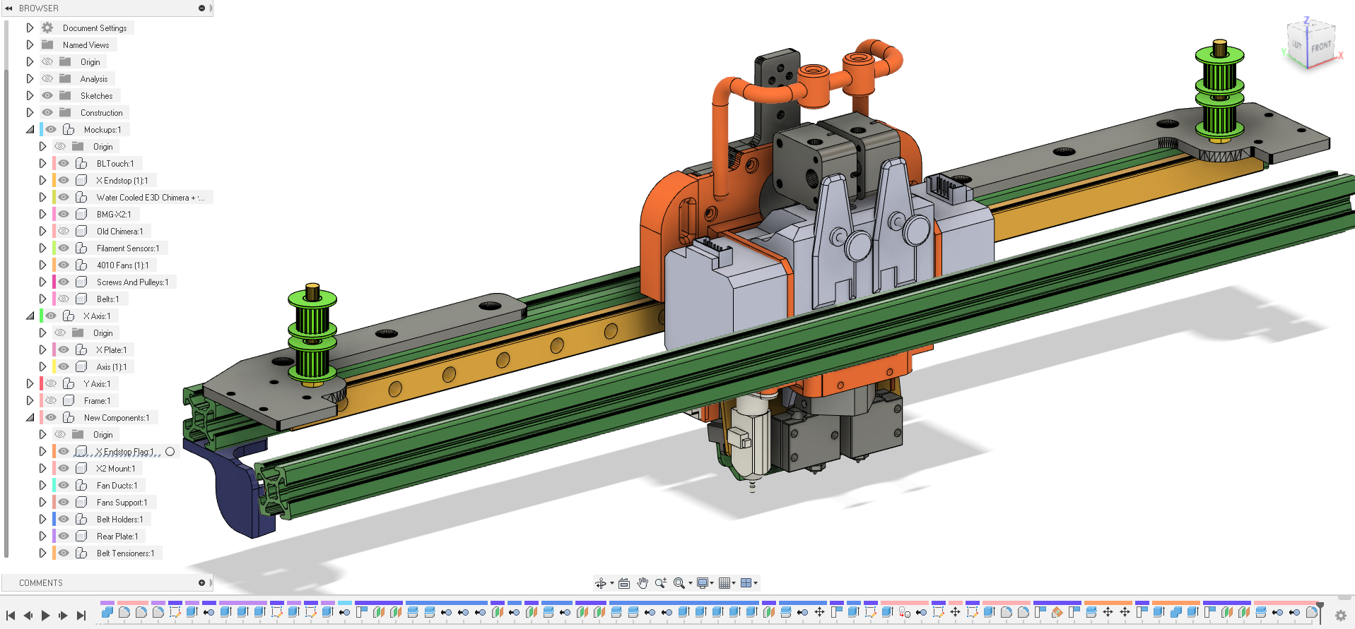This screenshot has width=1355, height=629.
Task: Activate X Endstop Flag:1 radio button
Action: 170,452
